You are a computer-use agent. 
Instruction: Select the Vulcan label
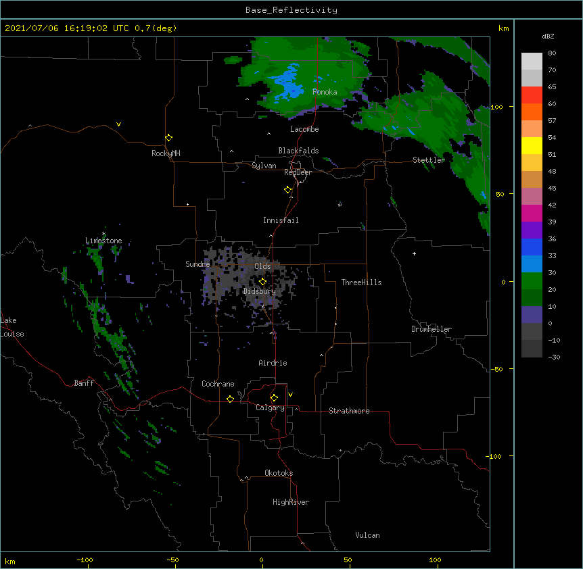pos(367,535)
